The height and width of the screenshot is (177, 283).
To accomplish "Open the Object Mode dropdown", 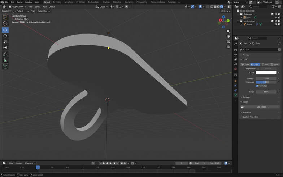I will [x=18, y=6].
